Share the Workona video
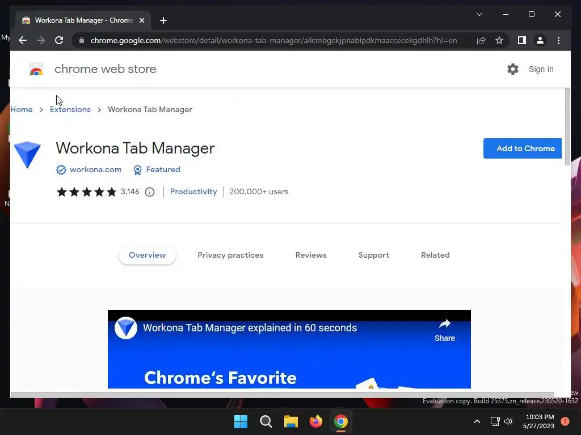Image resolution: width=581 pixels, height=435 pixels. coord(445,330)
